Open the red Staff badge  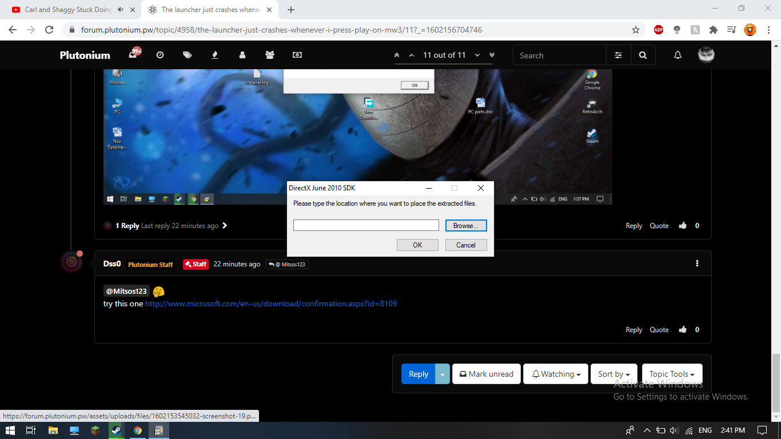click(196, 264)
